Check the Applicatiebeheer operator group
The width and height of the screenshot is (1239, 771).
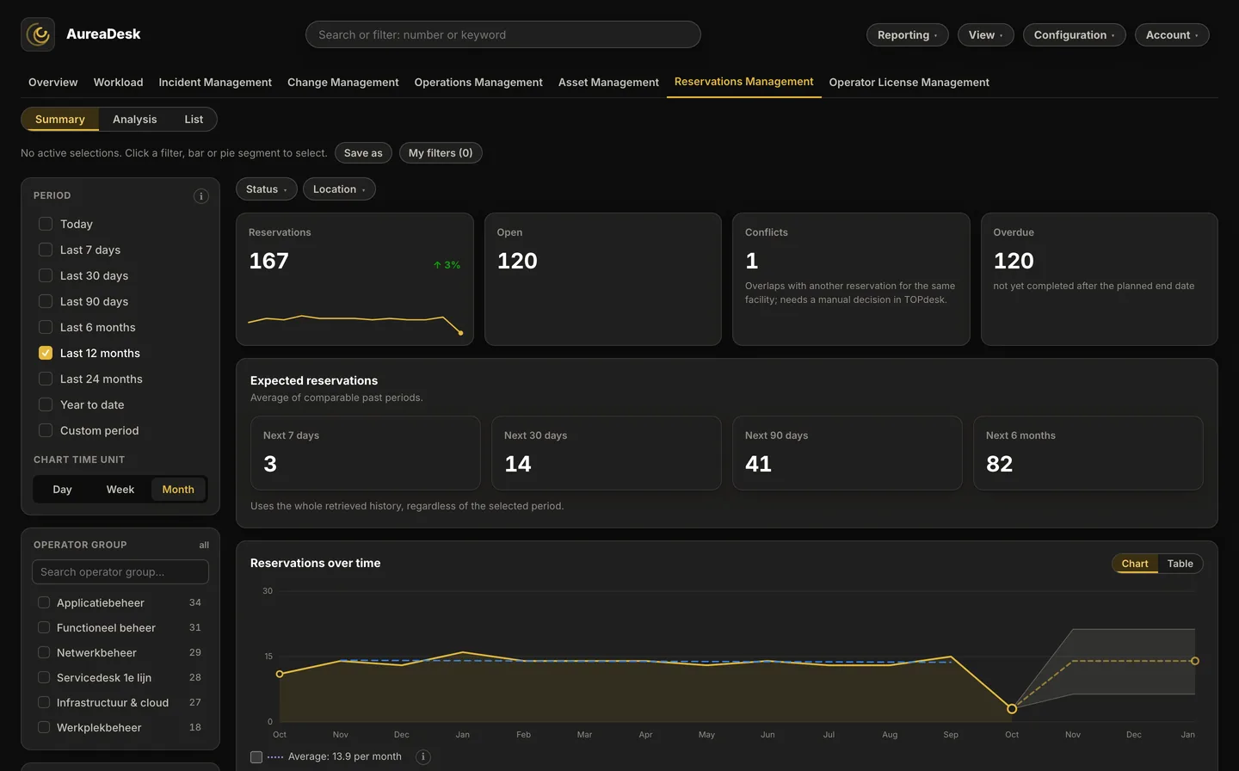pyautogui.click(x=44, y=602)
